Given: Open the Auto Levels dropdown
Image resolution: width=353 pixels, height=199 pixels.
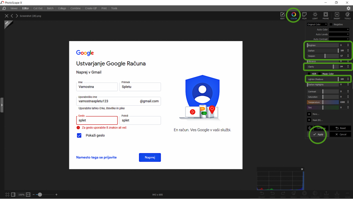Looking at the screenshot, I should (339, 34).
